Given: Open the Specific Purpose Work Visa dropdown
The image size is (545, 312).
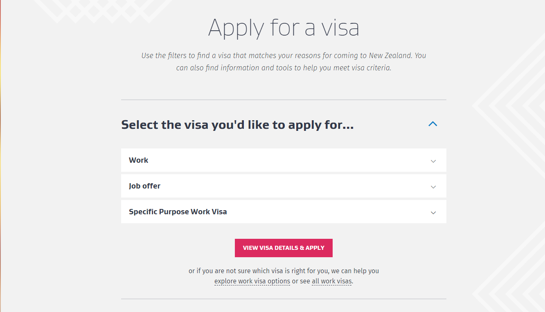Looking at the screenshot, I should (x=284, y=212).
